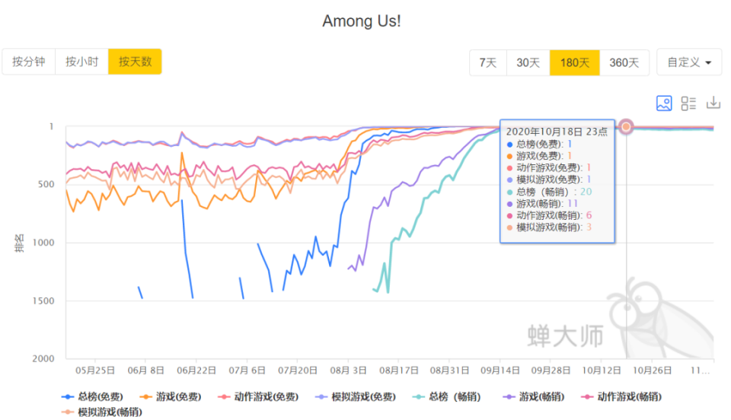Choose the 180天 time range
731x420 pixels.
[574, 62]
